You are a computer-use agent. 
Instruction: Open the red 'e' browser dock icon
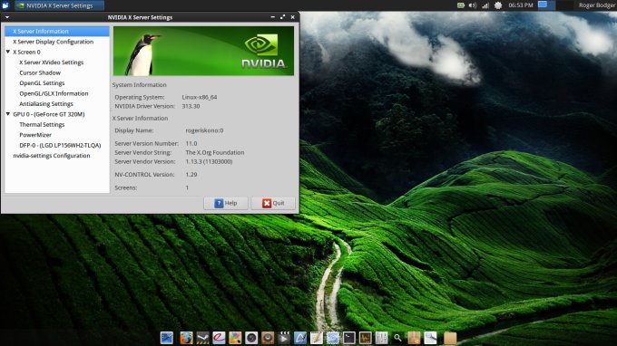point(219,337)
